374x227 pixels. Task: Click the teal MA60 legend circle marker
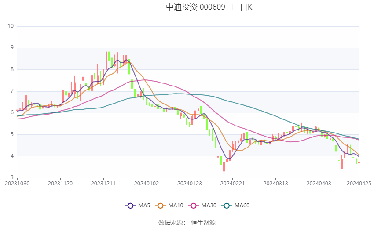point(227,205)
